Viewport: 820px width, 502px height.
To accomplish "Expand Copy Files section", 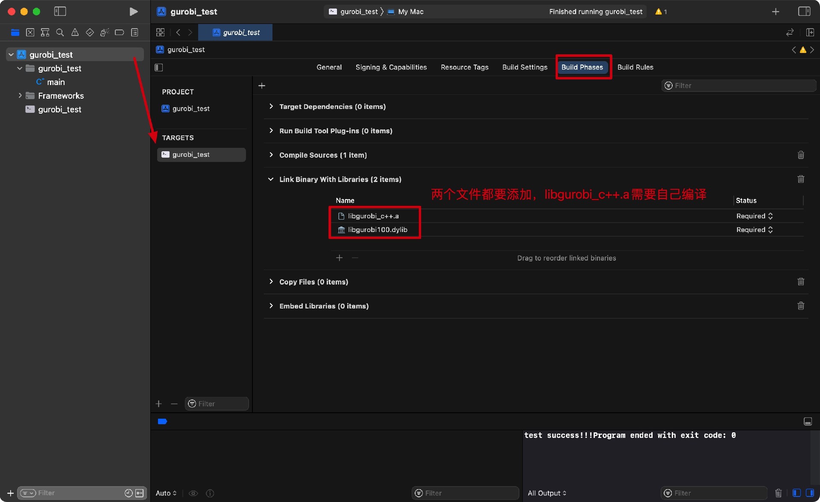I will tap(271, 282).
